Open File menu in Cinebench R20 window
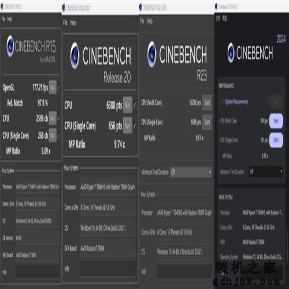Screen dimensions: 289x289 [65, 23]
